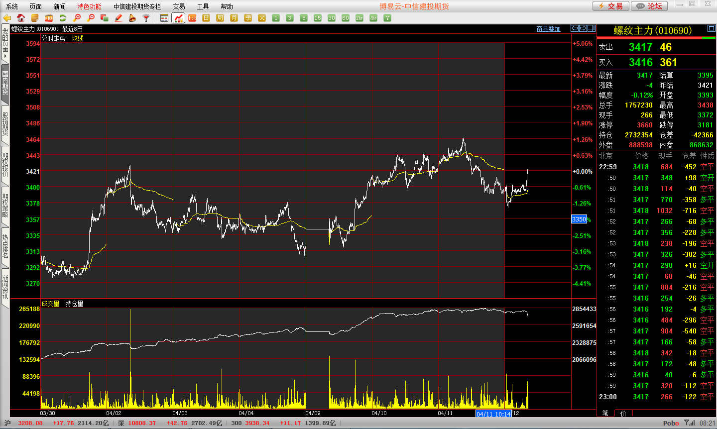The height and width of the screenshot is (429, 717).
Task: Go to previous contract with left arrow
Action: coord(575,28)
